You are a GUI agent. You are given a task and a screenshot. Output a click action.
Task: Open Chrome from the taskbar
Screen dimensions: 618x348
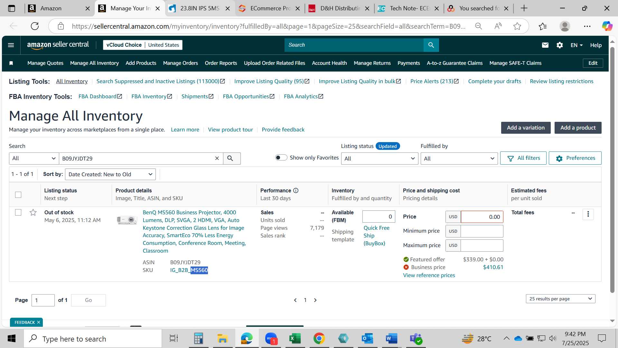pyautogui.click(x=319, y=339)
